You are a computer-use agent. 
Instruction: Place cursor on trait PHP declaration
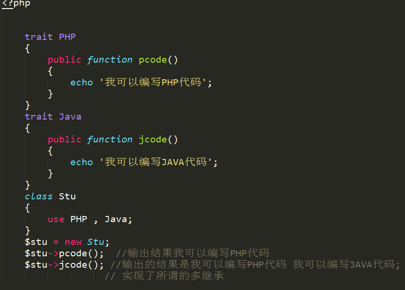coord(50,37)
